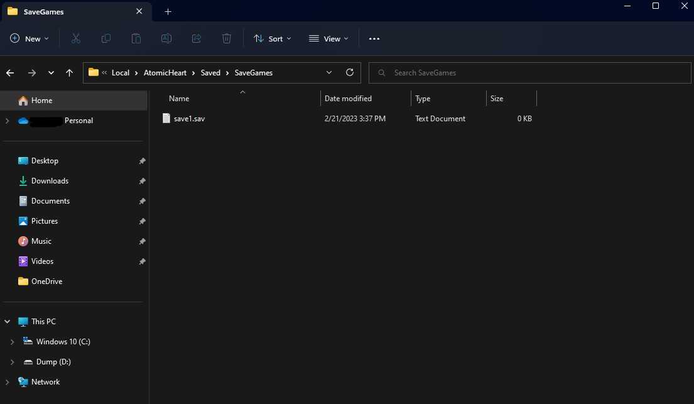Click the pin icon beside Videos
The width and height of the screenshot is (694, 404).
pos(142,261)
